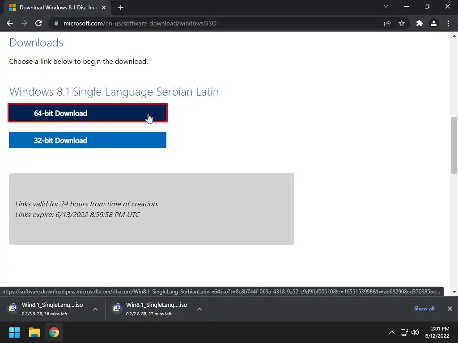458x343 pixels.
Task: Close the Download Windows 8.1 Disc Image tab
Action: tap(104, 8)
